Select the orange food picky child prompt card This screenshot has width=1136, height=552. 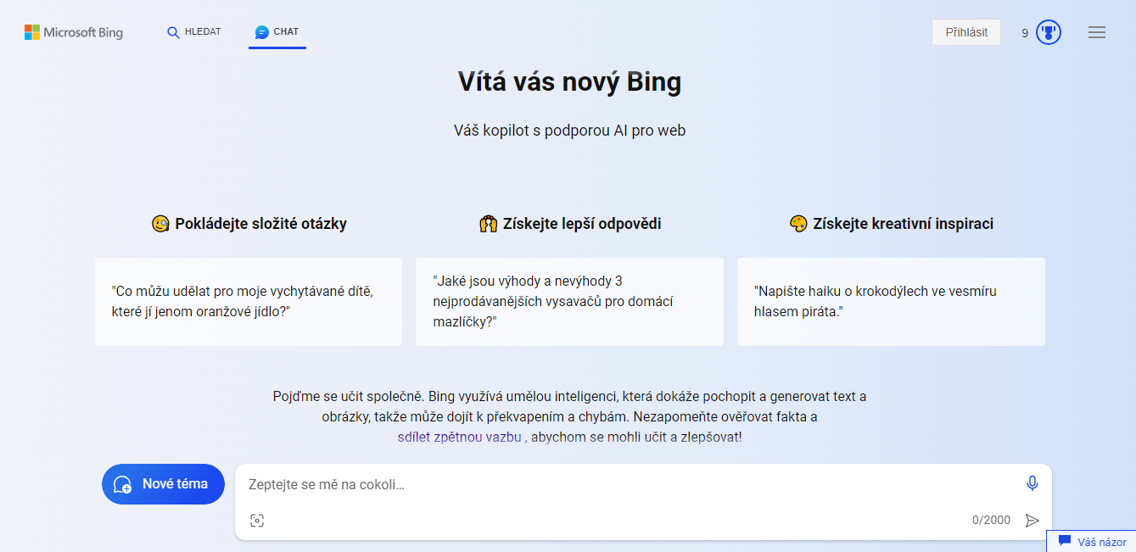point(249,302)
